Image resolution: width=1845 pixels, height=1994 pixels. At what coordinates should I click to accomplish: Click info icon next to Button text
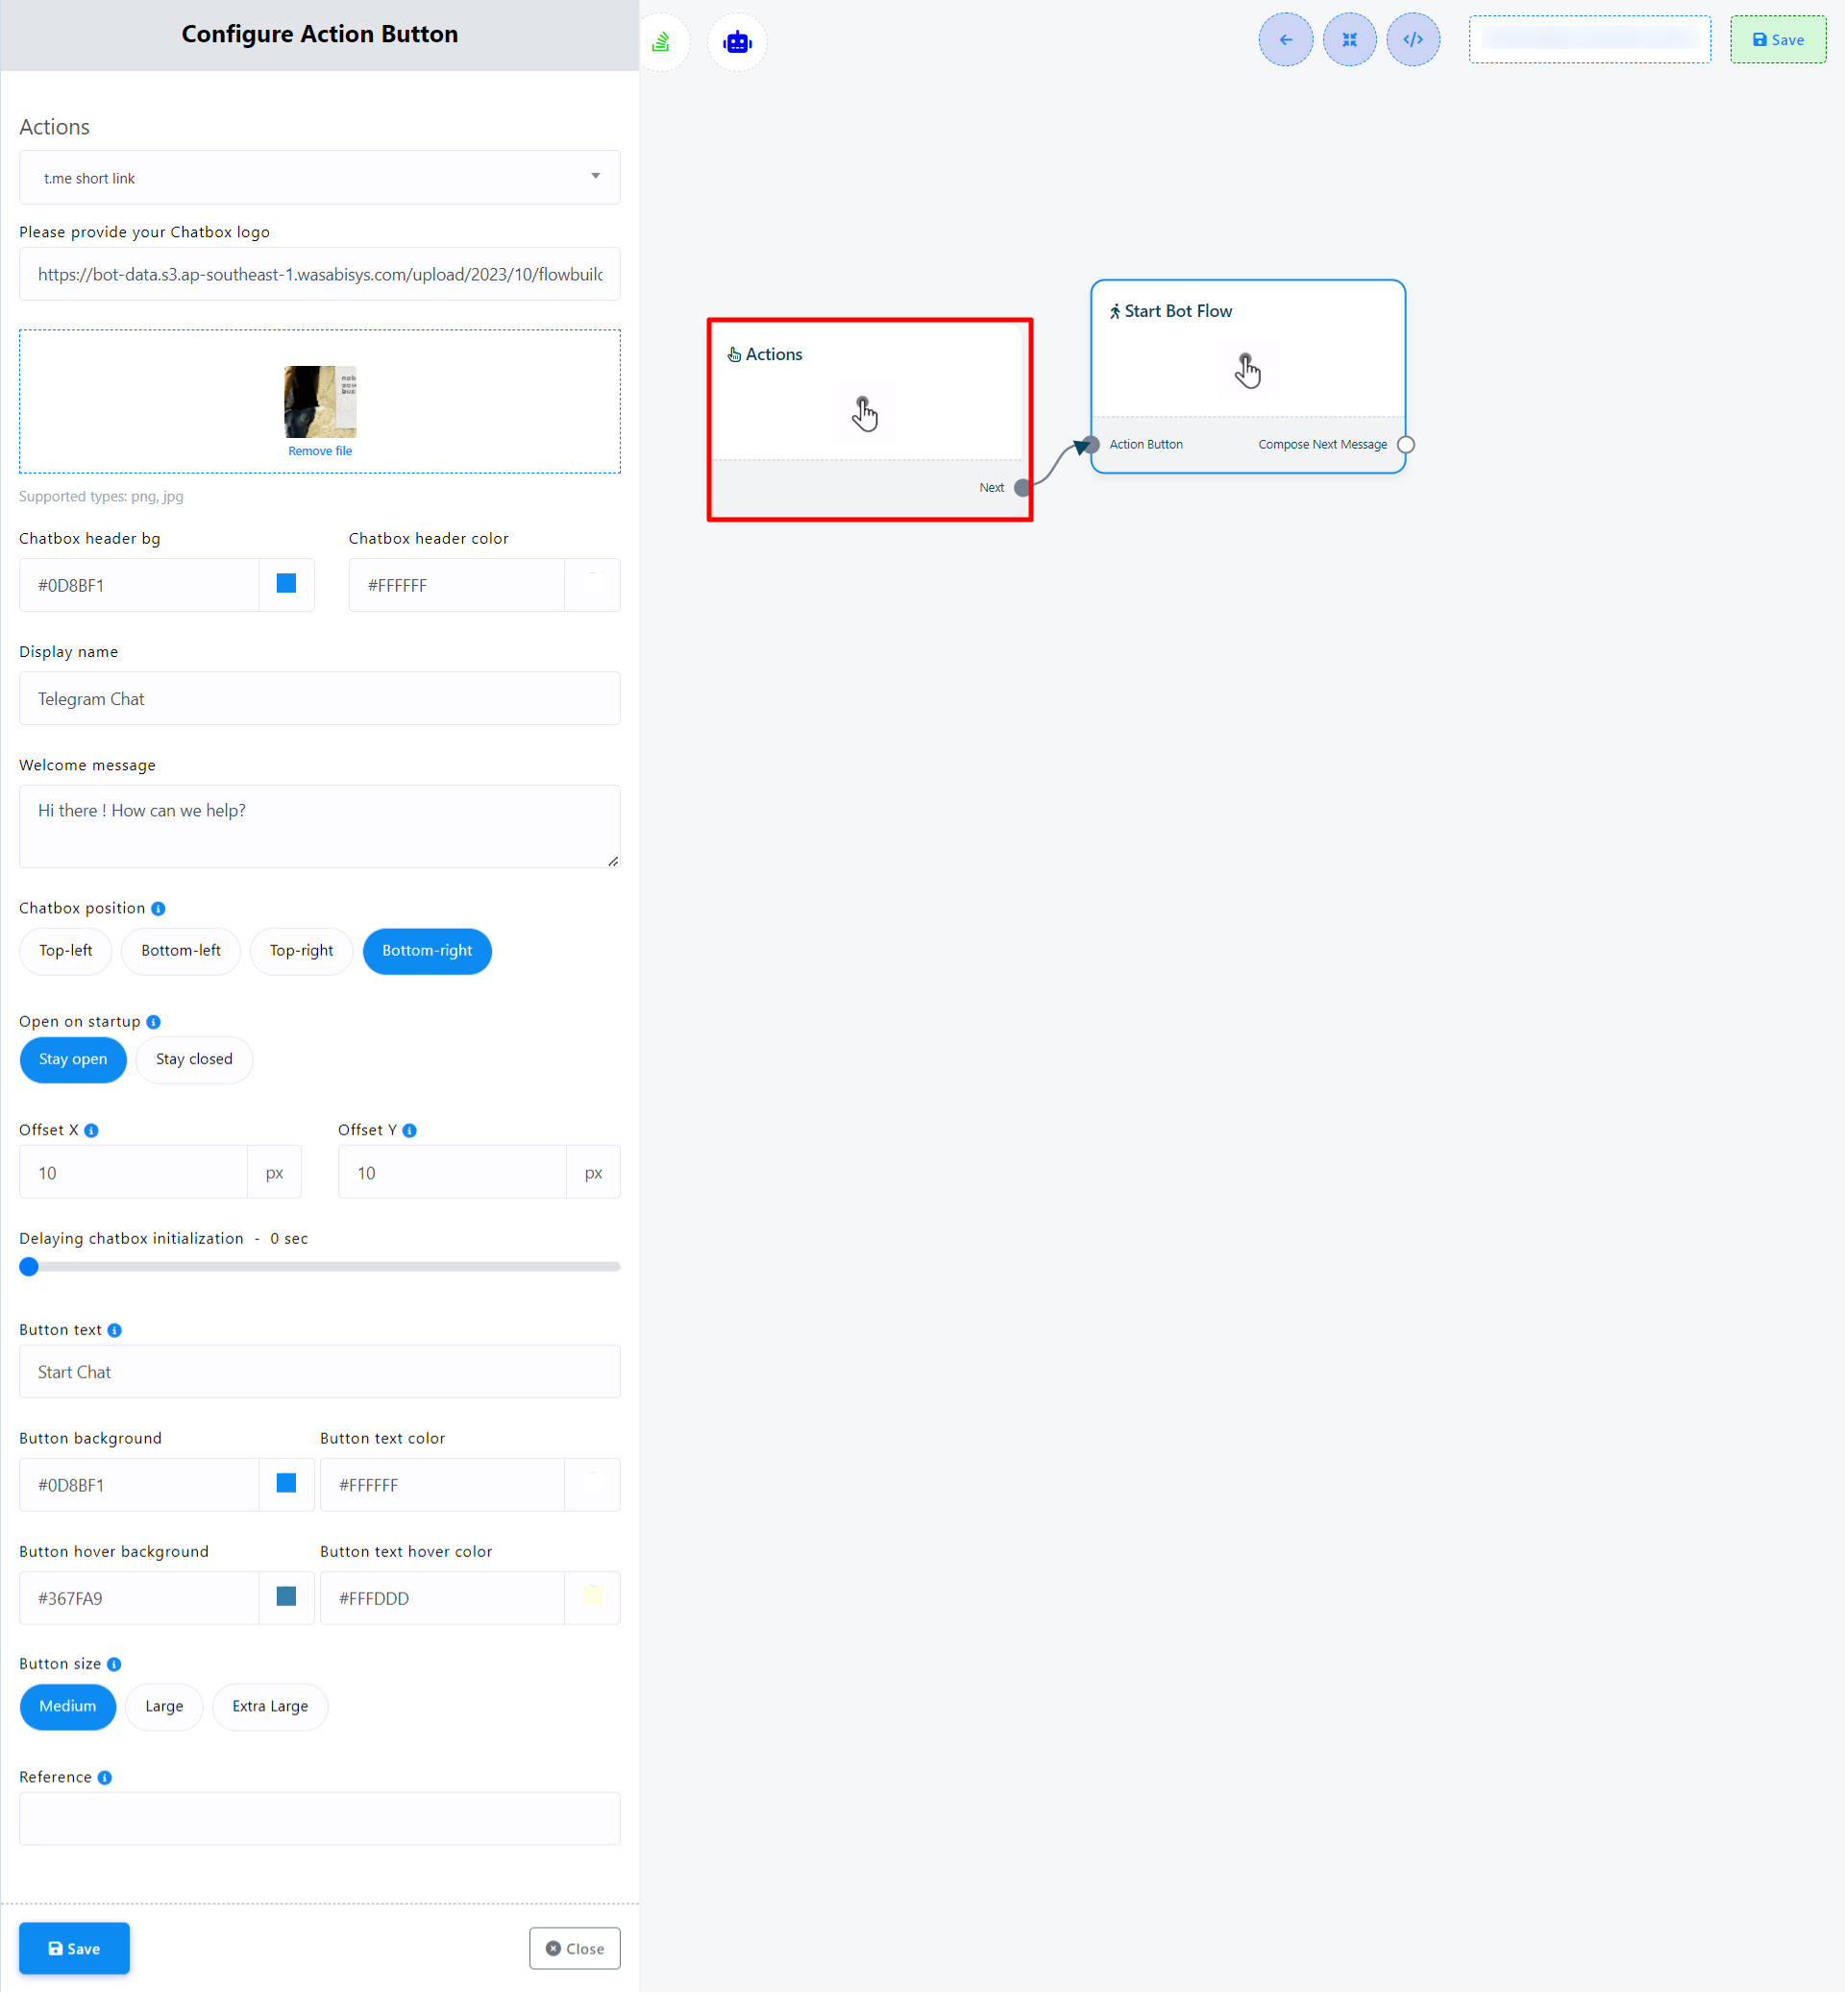(114, 1330)
